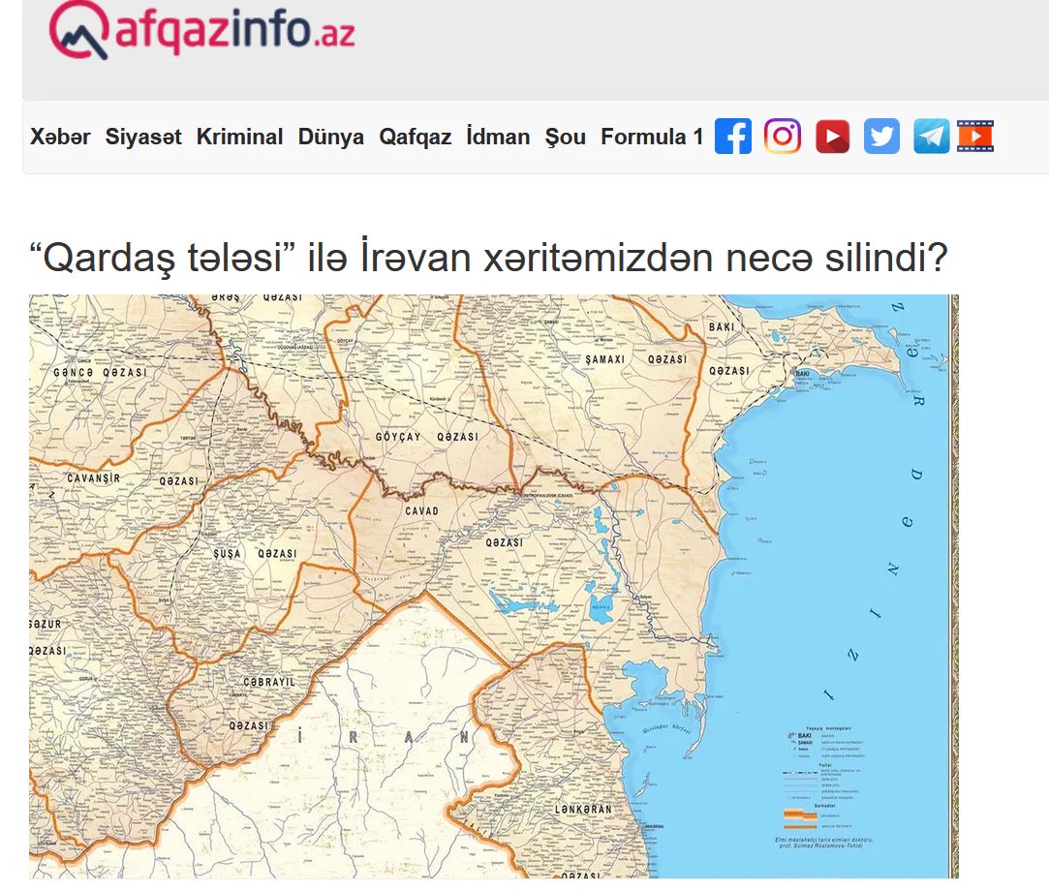
Task: Open the Telegram channel icon
Action: [931, 137]
